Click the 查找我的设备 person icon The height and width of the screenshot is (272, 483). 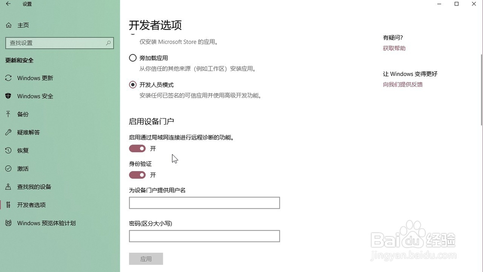point(8,187)
